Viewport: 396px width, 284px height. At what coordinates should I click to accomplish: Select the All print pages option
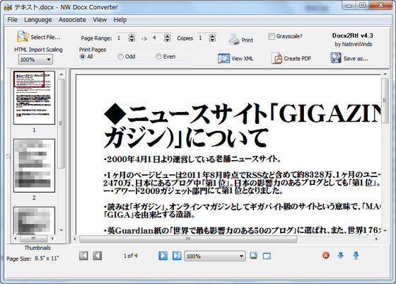click(82, 57)
